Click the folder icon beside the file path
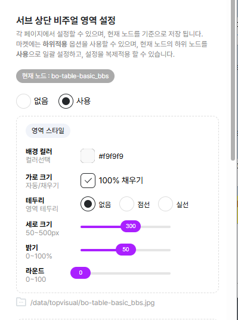The height and width of the screenshot is (320, 238). coord(21,302)
